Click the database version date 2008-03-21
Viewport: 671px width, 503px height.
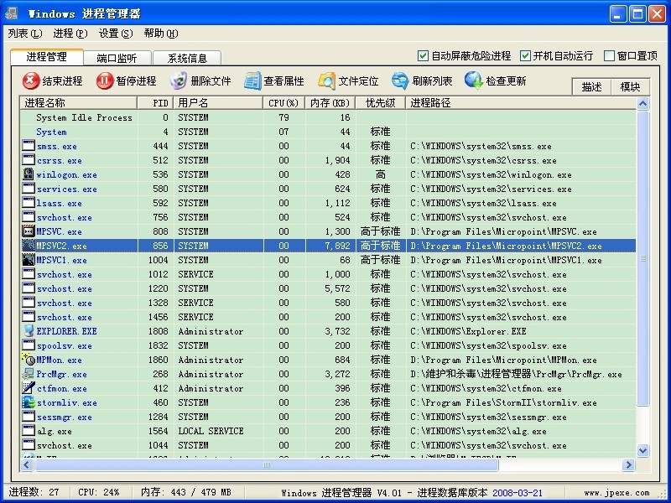click(x=518, y=493)
